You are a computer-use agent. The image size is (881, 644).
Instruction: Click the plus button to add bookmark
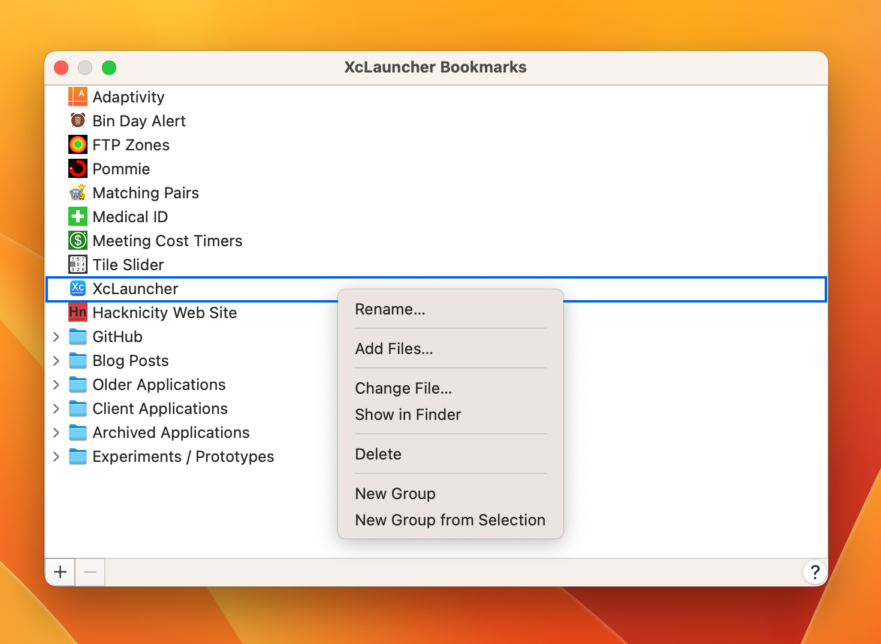coord(60,572)
